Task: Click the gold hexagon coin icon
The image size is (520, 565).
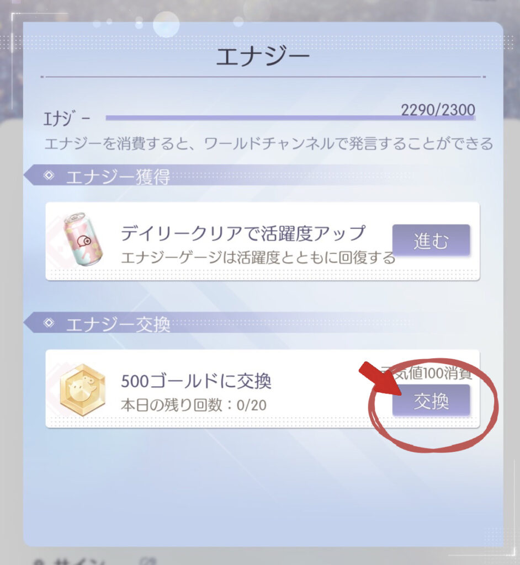Action: click(83, 390)
